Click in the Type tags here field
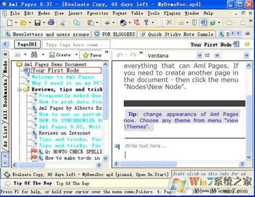The image size is (255, 197). tap(76, 44)
